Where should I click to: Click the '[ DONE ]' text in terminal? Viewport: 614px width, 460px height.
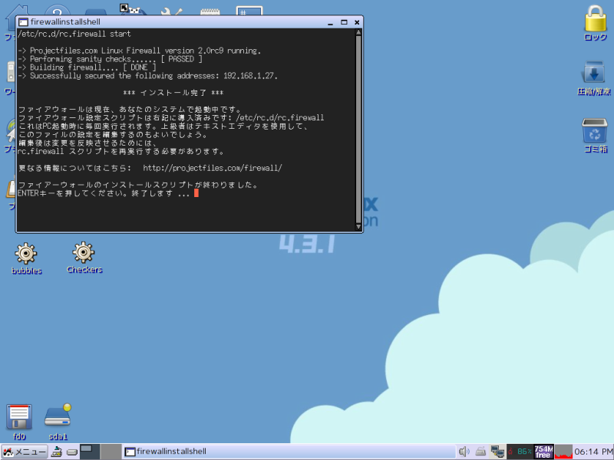(140, 67)
